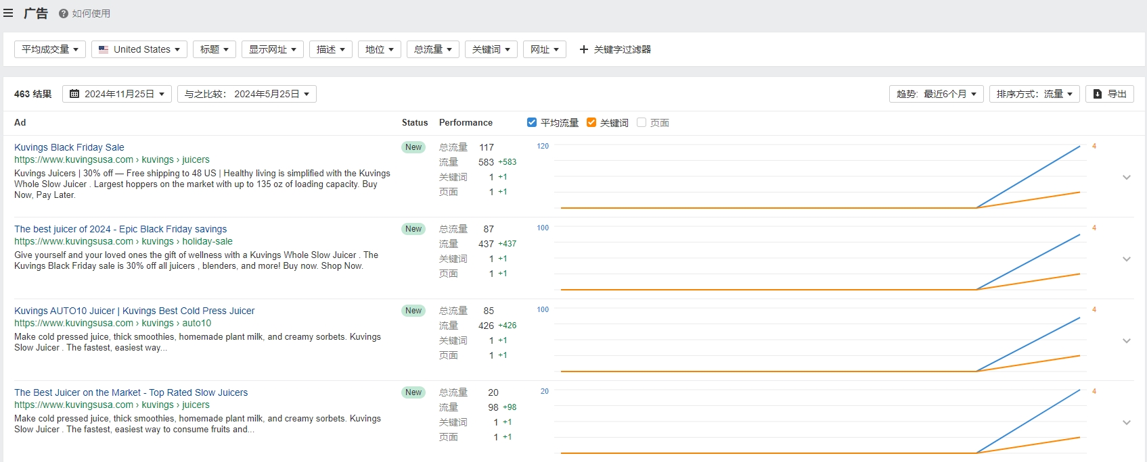Image resolution: width=1147 pixels, height=462 pixels.
Task: Open Kuvings AUTO10 Juicer ad title link
Action: [x=135, y=311]
